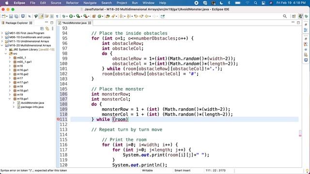Select AvoidMonster.java in Package Explorer

(32, 103)
